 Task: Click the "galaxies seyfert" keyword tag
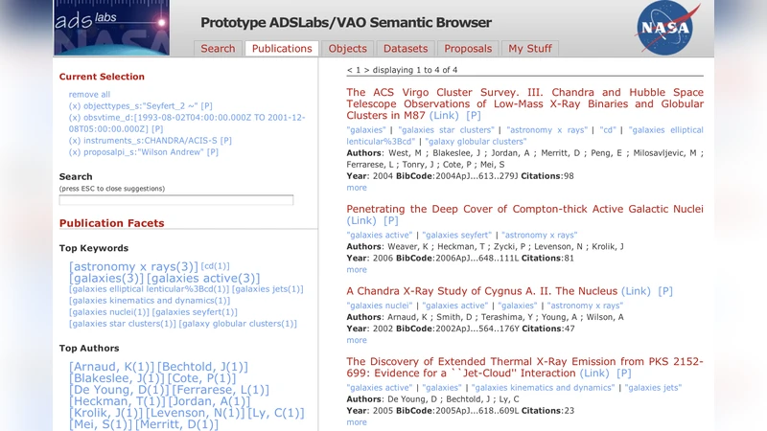457,235
